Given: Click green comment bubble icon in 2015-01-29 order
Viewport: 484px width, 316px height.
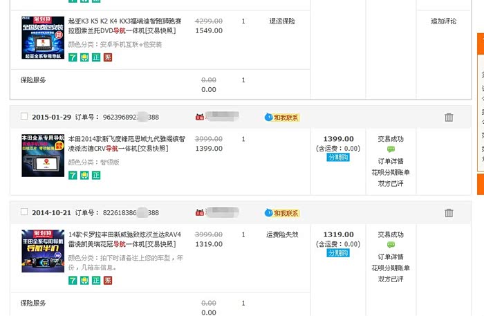Looking at the screenshot, I should [x=391, y=149].
